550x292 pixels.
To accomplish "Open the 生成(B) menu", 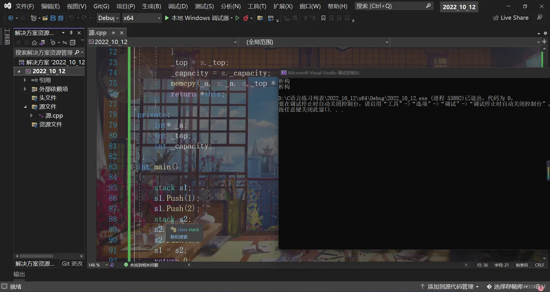I will [x=152, y=6].
